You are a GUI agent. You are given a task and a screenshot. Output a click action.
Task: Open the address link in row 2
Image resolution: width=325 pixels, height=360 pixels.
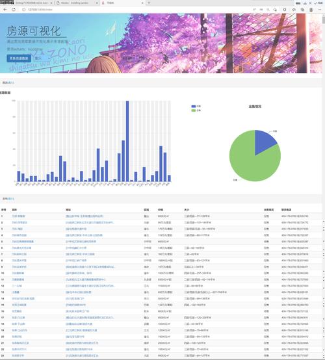pos(90,222)
